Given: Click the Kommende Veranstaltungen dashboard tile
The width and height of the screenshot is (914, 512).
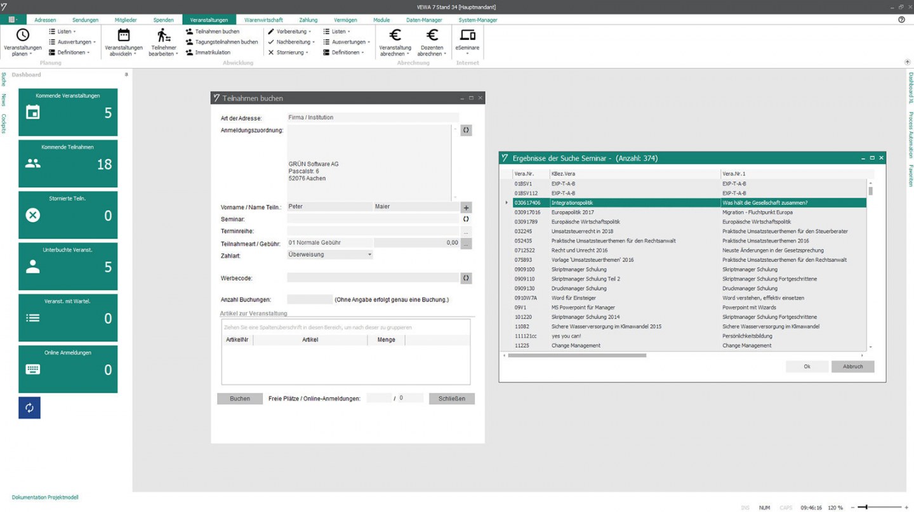Looking at the screenshot, I should [x=68, y=112].
